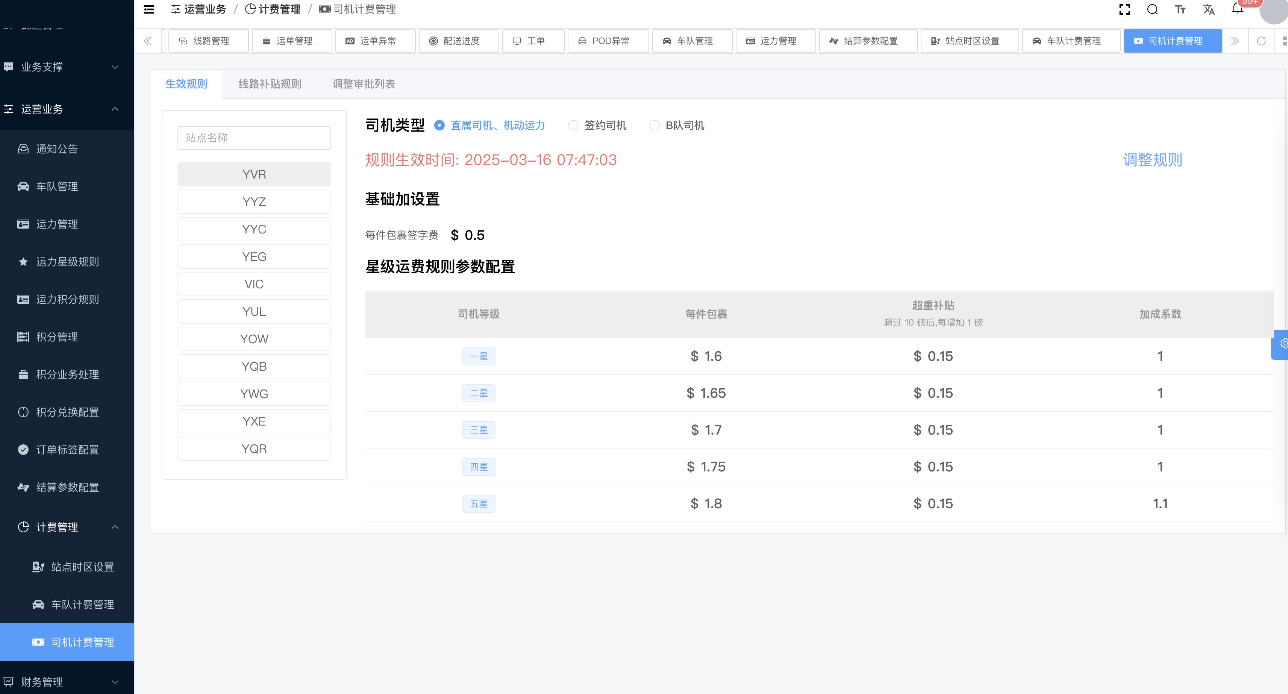Select 直属司机、机动运力 radio button
Viewport: 1288px width, 694px height.
click(x=439, y=126)
